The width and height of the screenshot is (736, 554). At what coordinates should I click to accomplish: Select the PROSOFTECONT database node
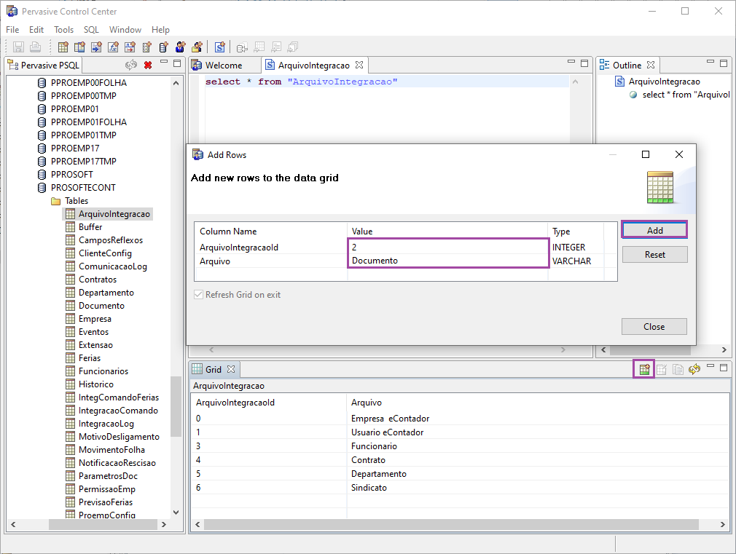[x=82, y=188]
